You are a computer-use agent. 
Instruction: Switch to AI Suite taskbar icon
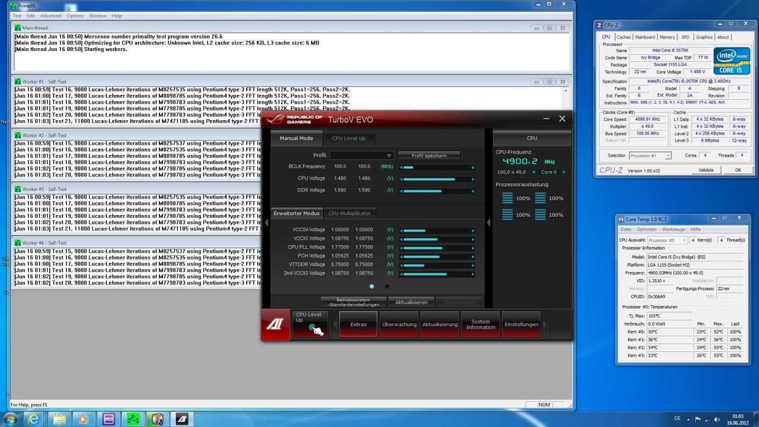(x=182, y=419)
